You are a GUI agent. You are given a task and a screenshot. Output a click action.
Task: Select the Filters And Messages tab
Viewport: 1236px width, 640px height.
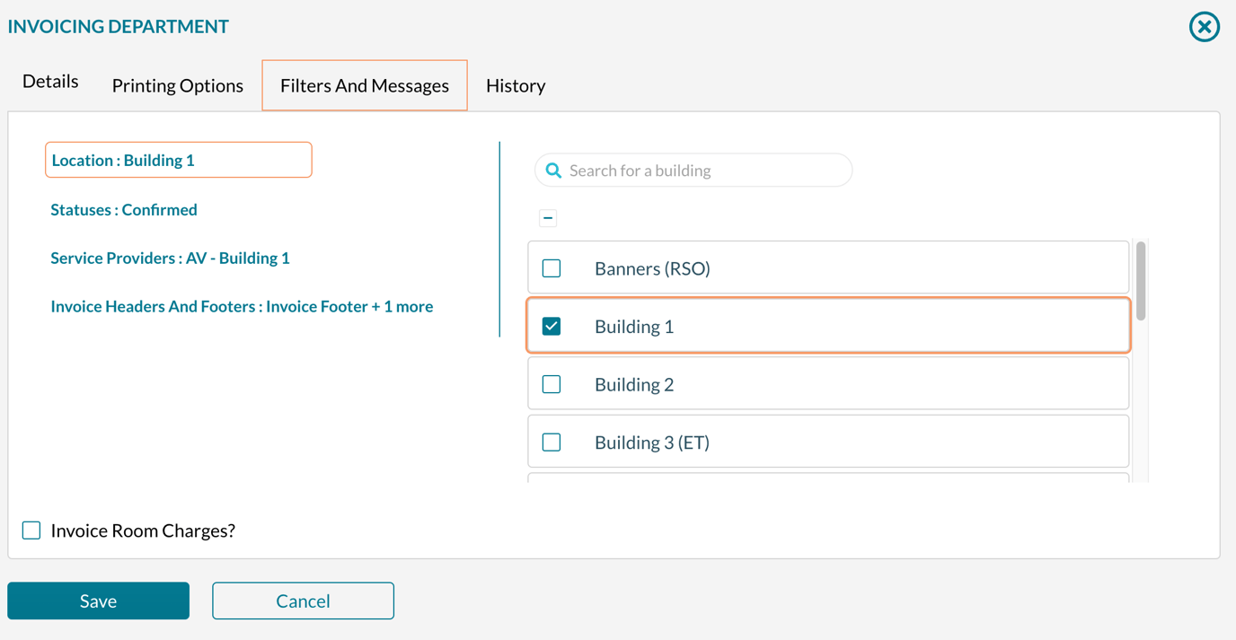pos(364,85)
